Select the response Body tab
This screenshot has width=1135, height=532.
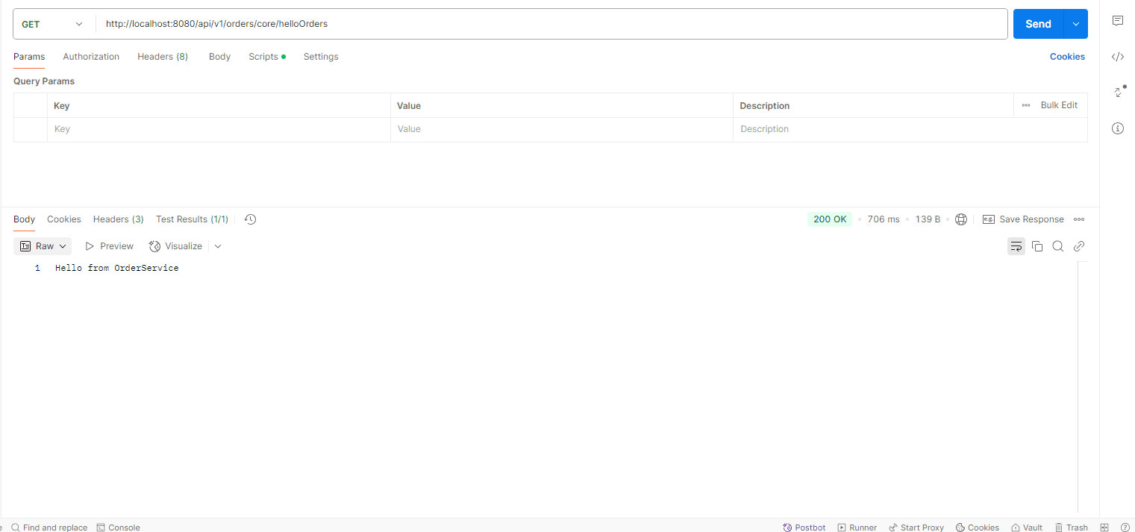(x=24, y=219)
